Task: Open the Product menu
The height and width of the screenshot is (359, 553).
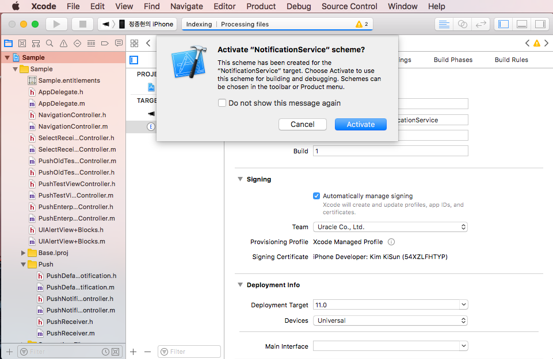Action: click(x=261, y=6)
